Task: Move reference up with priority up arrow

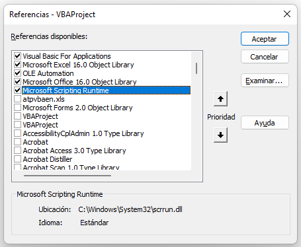Action: coord(220,99)
